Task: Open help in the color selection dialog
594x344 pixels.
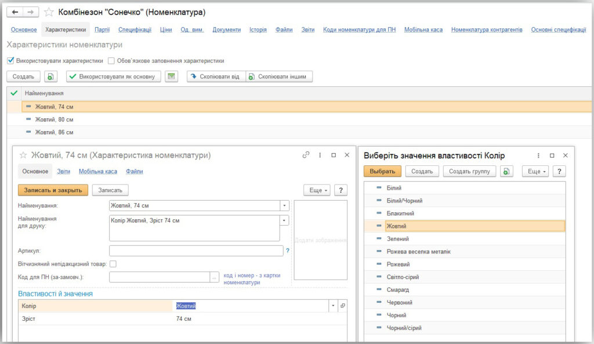Action: [559, 171]
